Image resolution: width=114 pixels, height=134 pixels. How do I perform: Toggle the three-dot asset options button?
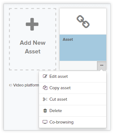tap(102, 65)
